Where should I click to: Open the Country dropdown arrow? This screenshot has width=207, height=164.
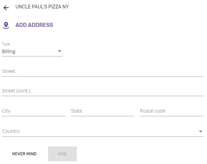(x=201, y=131)
